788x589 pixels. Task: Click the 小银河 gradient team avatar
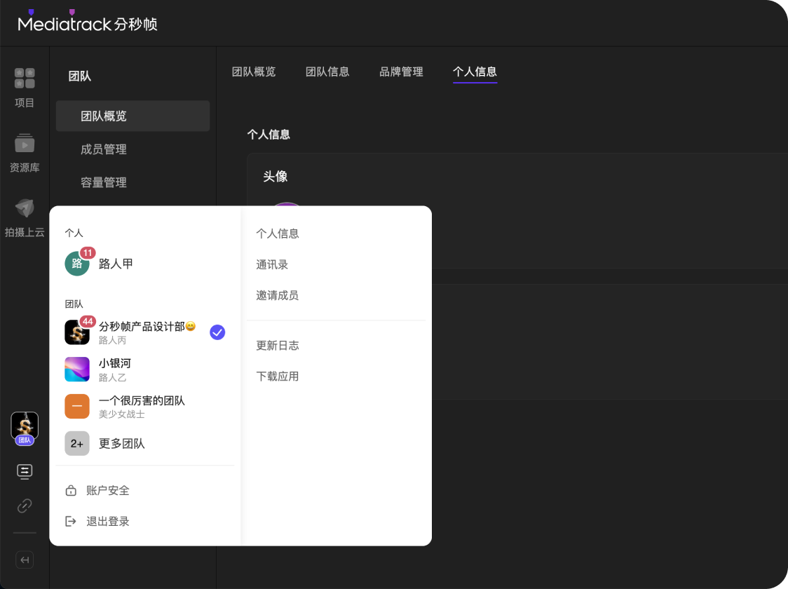[77, 370]
